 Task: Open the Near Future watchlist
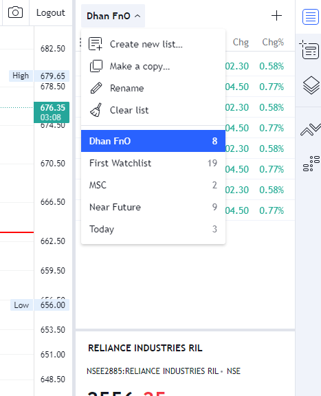(x=153, y=207)
